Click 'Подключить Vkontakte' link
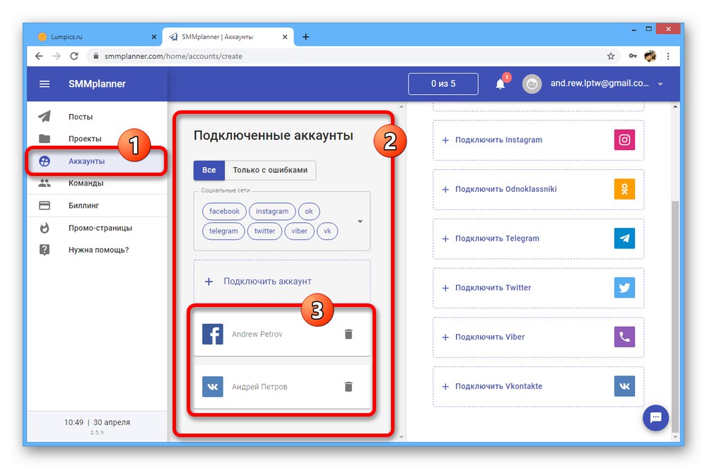707x469 pixels. (498, 386)
